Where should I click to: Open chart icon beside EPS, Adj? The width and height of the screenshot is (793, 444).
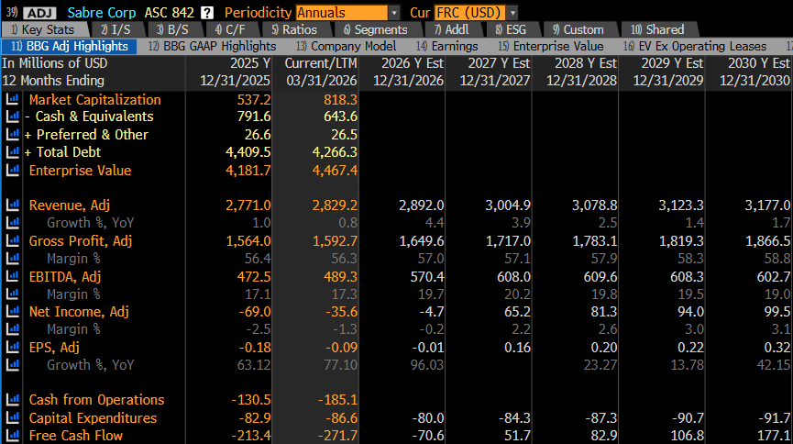click(x=12, y=348)
